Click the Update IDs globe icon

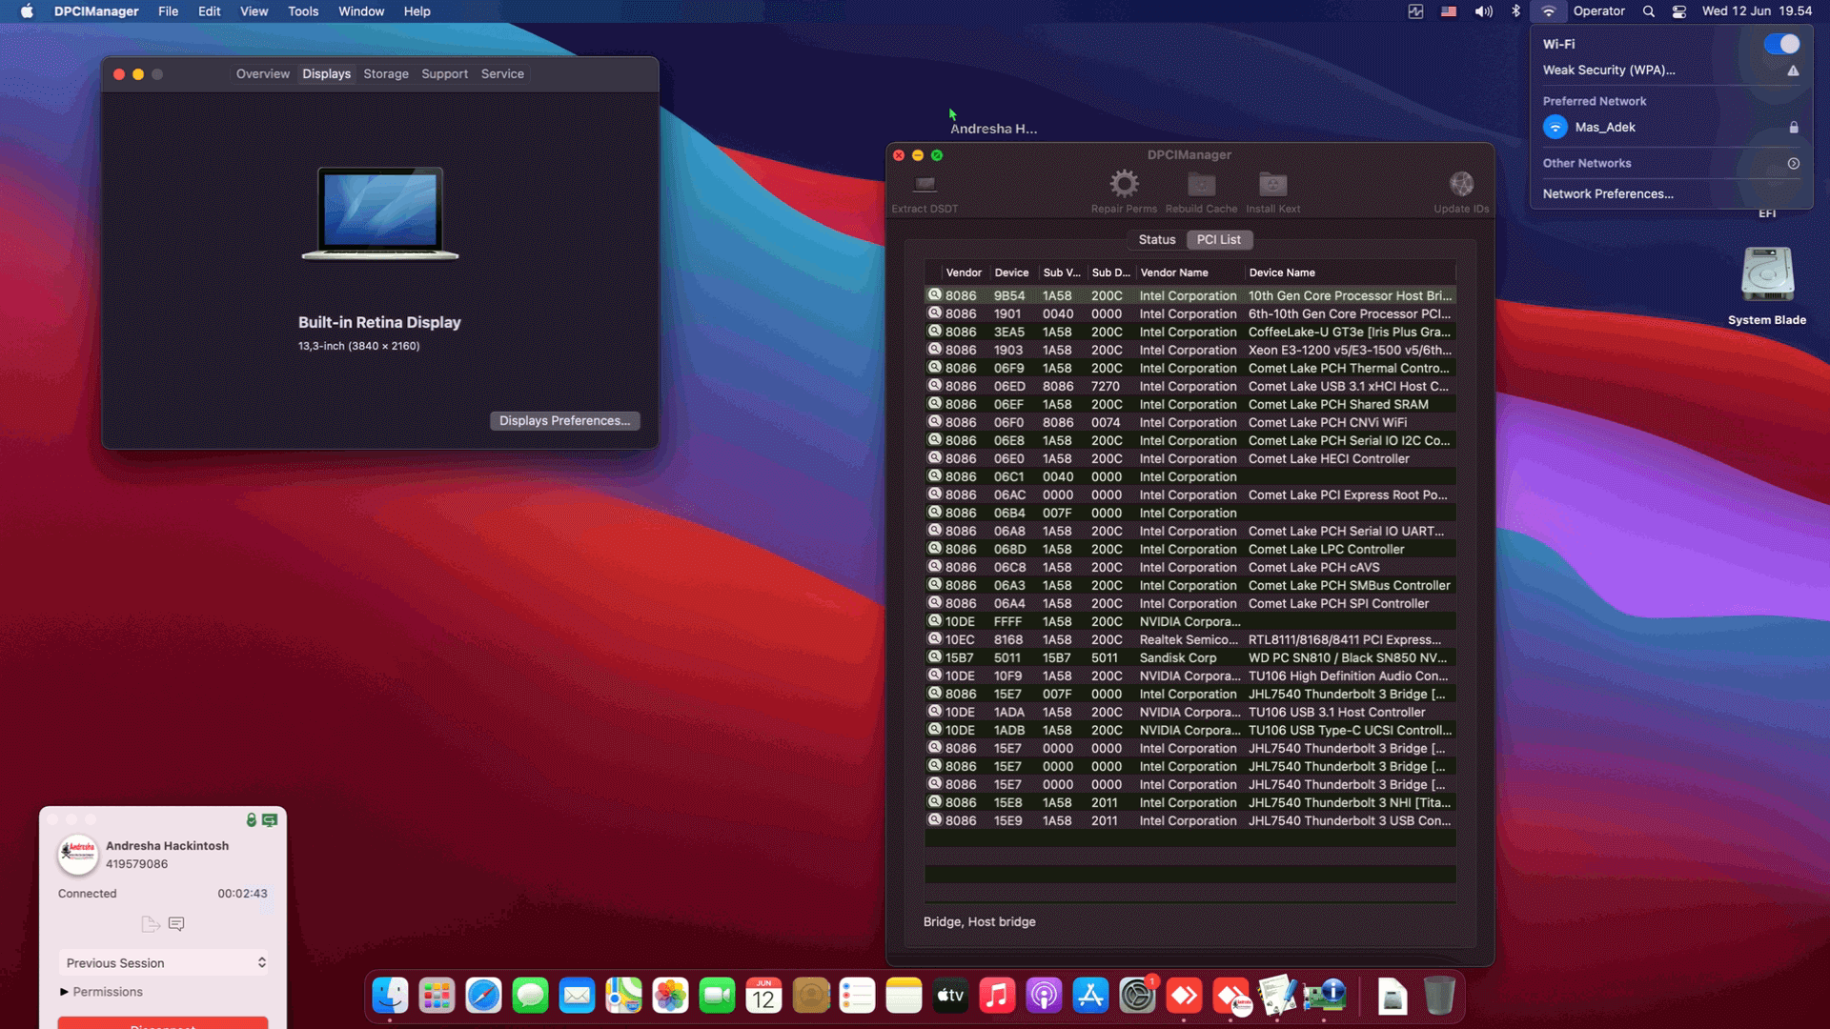(1461, 183)
